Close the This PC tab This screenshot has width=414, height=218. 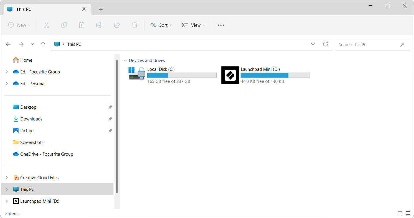(84, 9)
